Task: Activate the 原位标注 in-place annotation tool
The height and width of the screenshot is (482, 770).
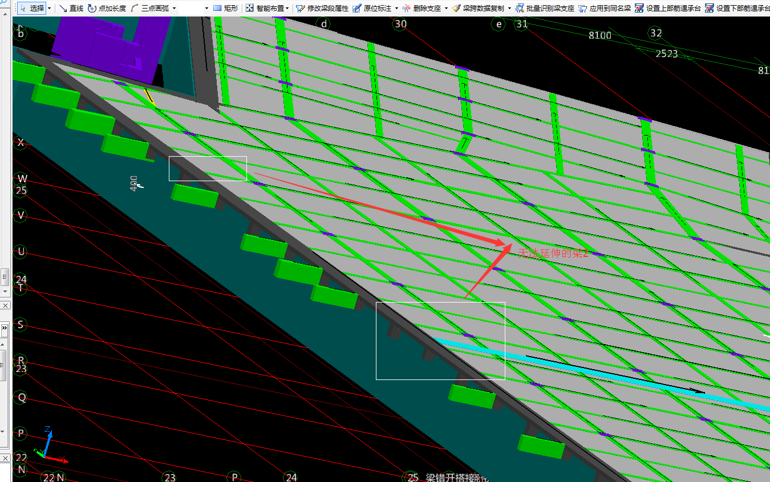Action: click(372, 9)
